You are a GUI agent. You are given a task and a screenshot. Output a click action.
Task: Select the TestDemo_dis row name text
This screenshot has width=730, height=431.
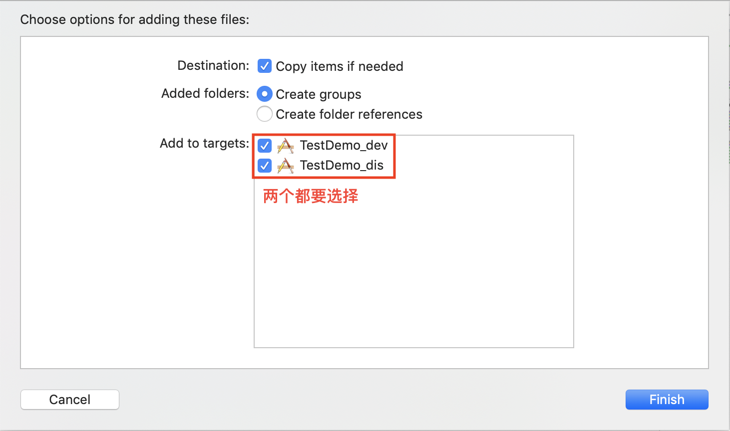tap(342, 165)
